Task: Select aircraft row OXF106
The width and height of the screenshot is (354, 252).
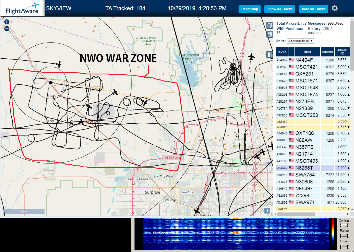Action: [313, 133]
